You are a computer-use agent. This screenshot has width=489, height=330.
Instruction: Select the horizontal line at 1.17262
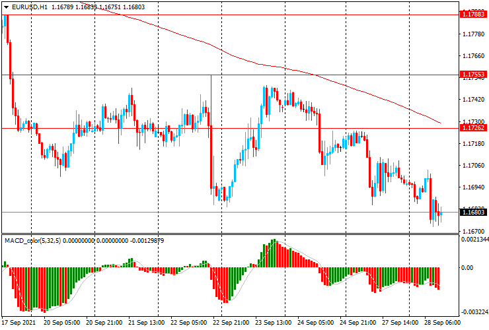coord(231,128)
